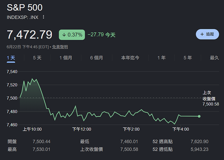224x160 pixels.
Task: Click the -27.79 今天 change text
Action: click(x=101, y=35)
